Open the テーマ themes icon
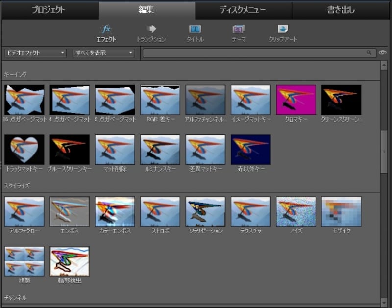This screenshot has height=308, width=392. [239, 29]
